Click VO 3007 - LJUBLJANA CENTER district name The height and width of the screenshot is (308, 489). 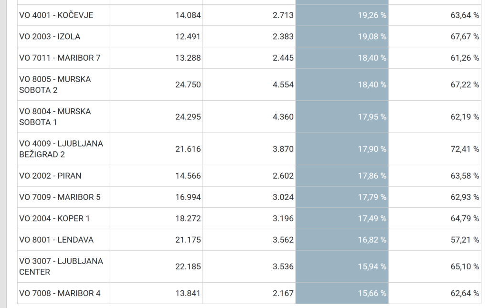pos(61,266)
